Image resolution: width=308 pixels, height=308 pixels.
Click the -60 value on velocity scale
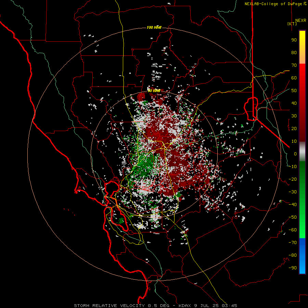pos(293,230)
